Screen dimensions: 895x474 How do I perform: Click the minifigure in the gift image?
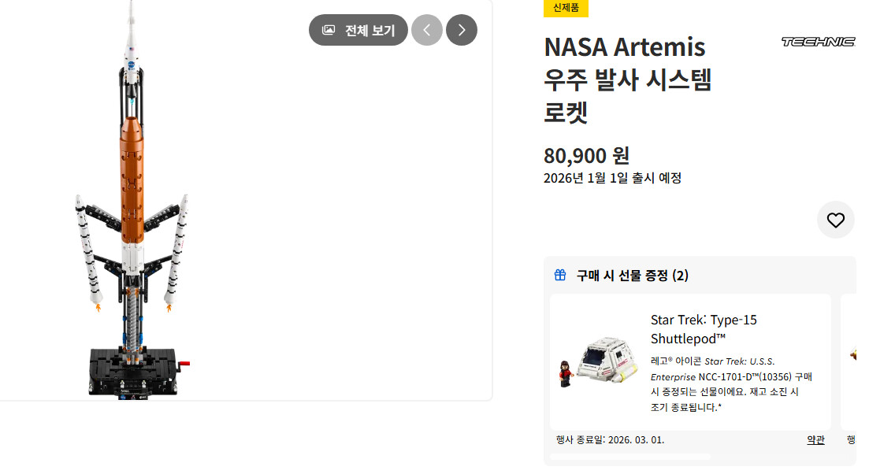pyautogui.click(x=565, y=374)
